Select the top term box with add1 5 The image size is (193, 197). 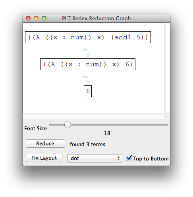point(88,37)
